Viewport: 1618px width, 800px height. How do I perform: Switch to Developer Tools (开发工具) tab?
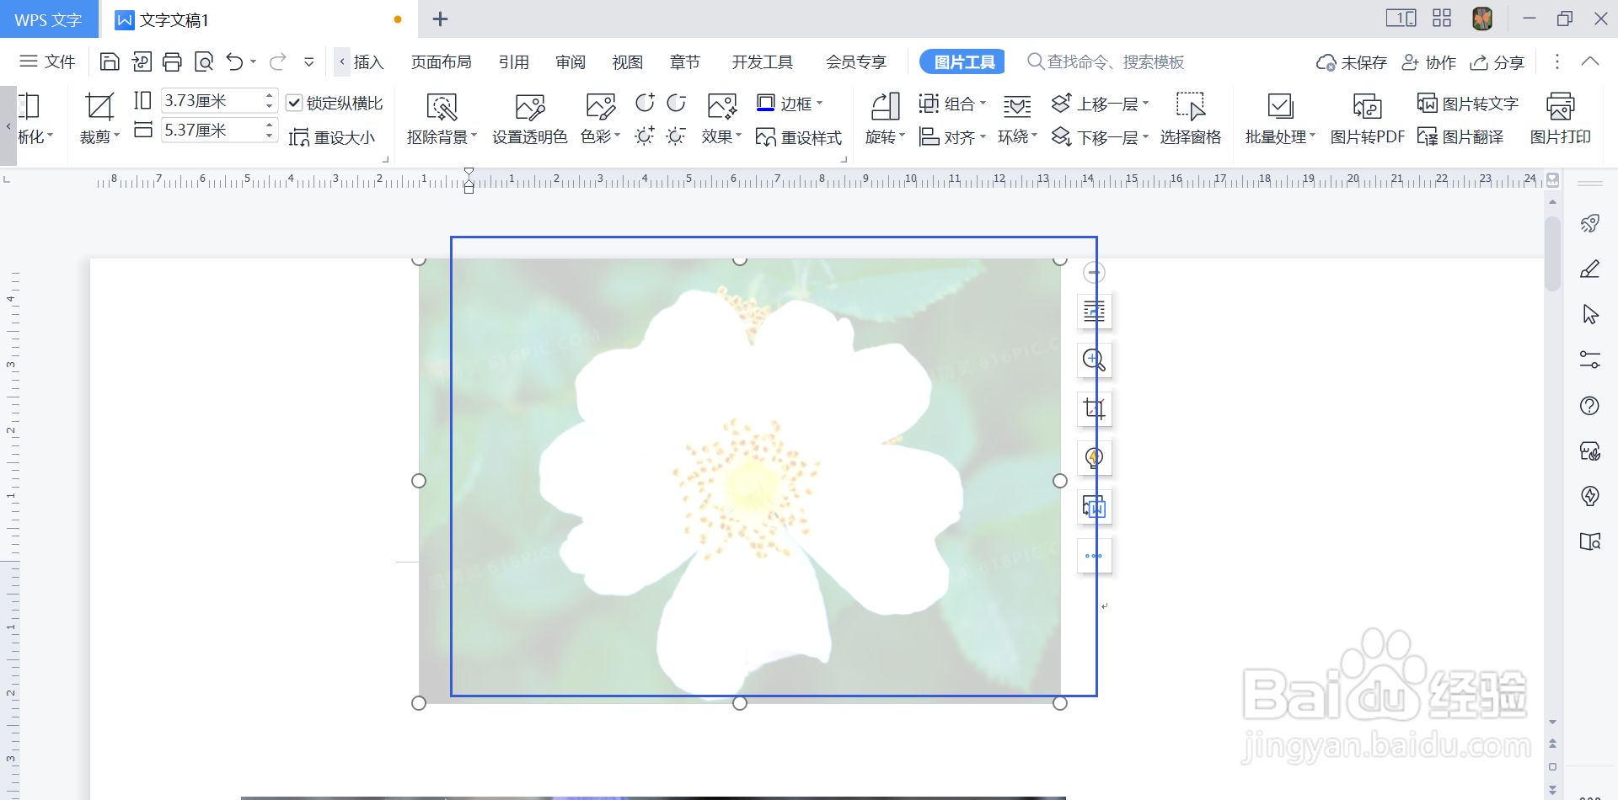coord(762,61)
